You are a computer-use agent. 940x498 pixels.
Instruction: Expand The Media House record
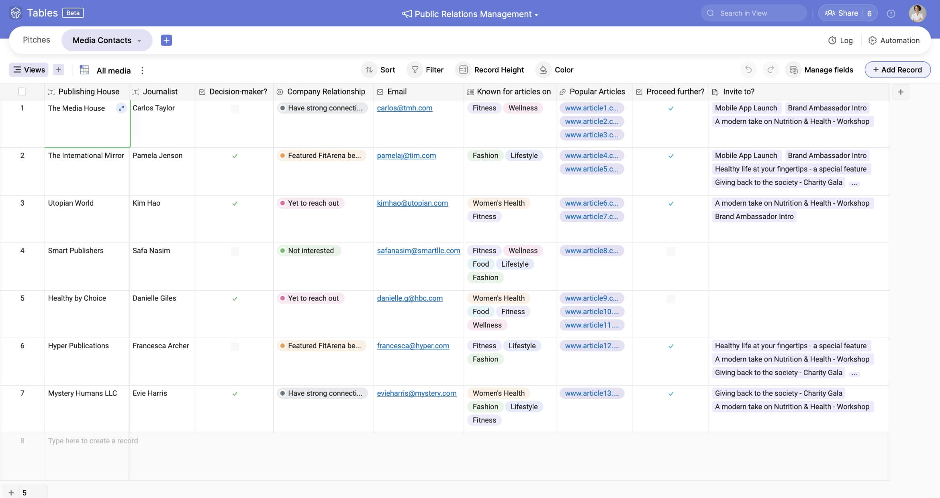point(121,108)
